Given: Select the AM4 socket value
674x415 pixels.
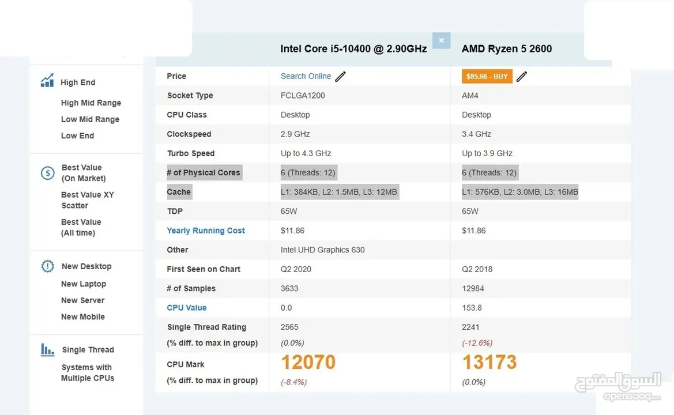Looking at the screenshot, I should point(470,95).
